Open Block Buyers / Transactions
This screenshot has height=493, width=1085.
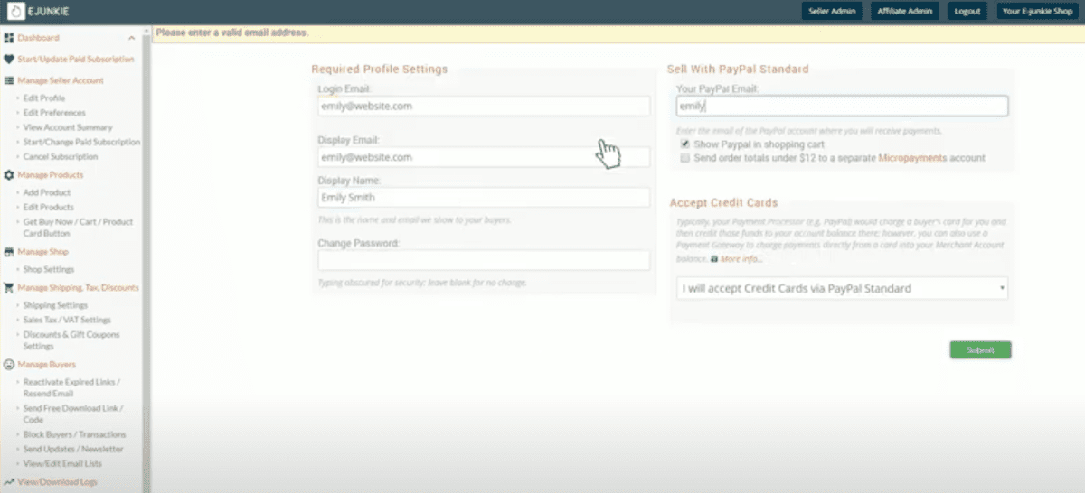click(73, 434)
